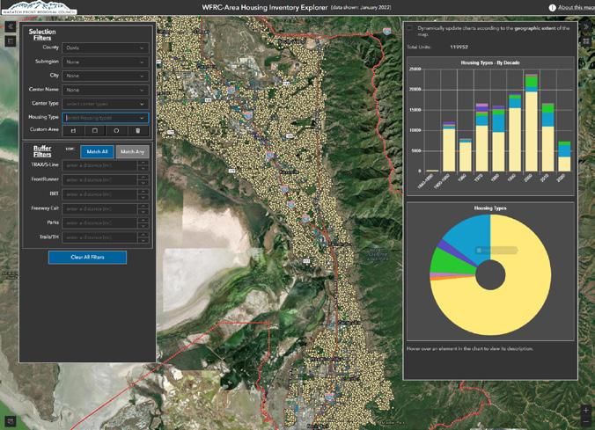Select the rectangle Custom Area draw tool
The height and width of the screenshot is (430, 595).
point(95,131)
